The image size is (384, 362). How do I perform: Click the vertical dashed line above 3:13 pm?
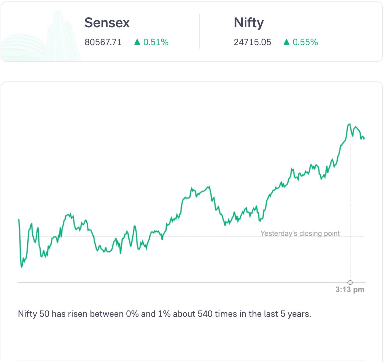click(x=350, y=201)
